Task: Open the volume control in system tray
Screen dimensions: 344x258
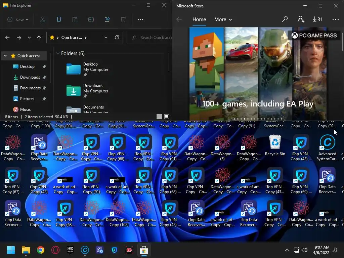Action: tap(304, 250)
